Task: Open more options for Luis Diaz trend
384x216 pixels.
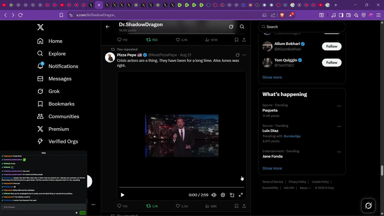Action: 339,126
